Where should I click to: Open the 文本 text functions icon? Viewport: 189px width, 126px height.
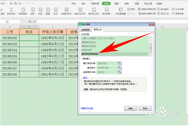tap(56, 10)
